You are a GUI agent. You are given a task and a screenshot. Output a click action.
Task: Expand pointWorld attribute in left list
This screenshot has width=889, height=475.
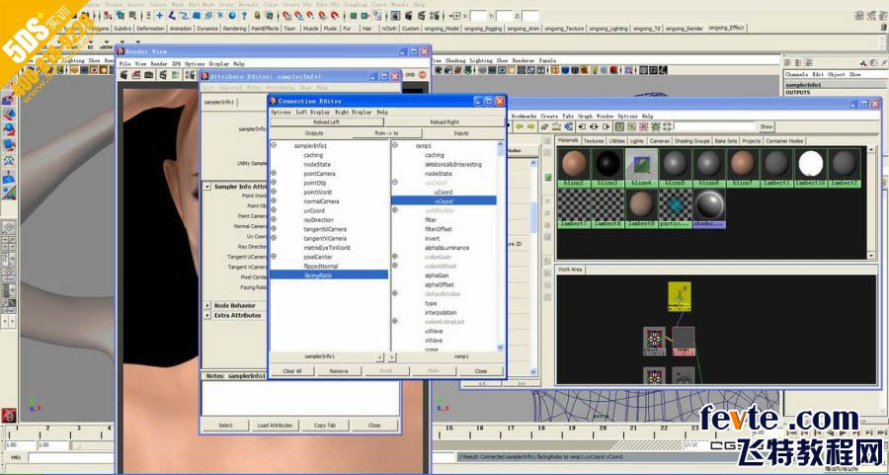[274, 192]
